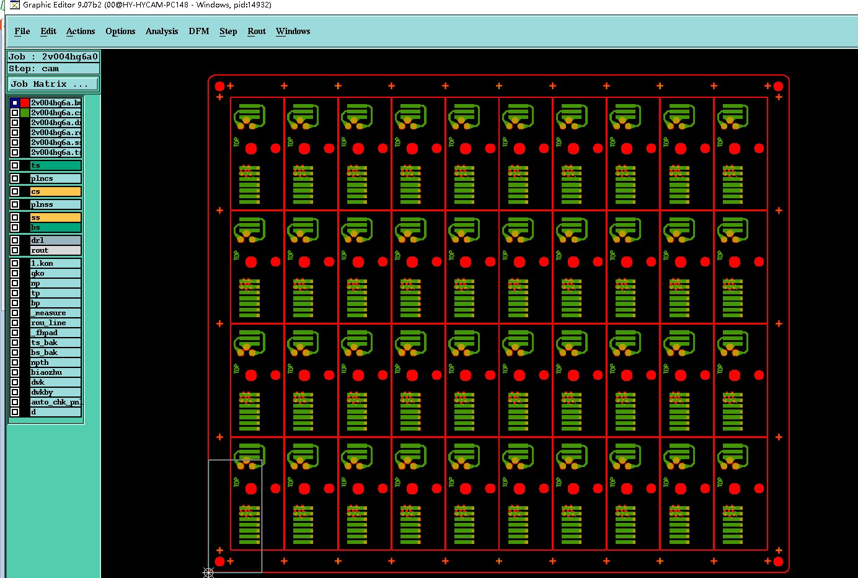Viewport: 858px width, 578px height.
Task: Select the _measure layer name
Action: (x=56, y=313)
